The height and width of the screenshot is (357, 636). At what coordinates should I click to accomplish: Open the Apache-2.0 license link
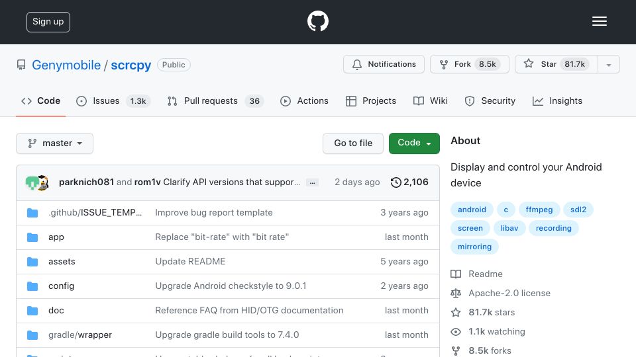click(x=501, y=293)
